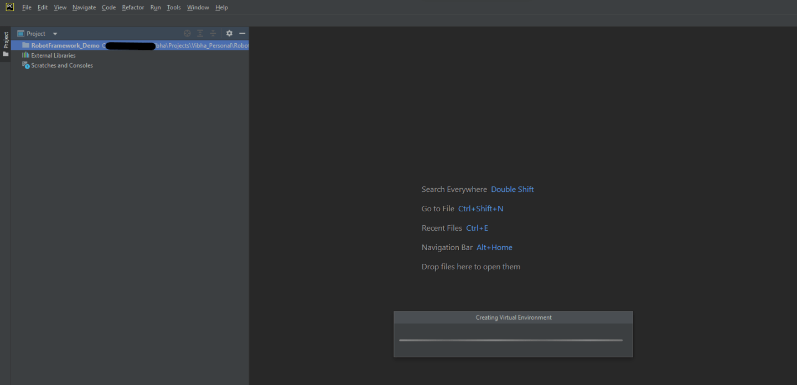
Task: Click the Ctrl+Shift+N Go to File link
Action: (x=480, y=209)
